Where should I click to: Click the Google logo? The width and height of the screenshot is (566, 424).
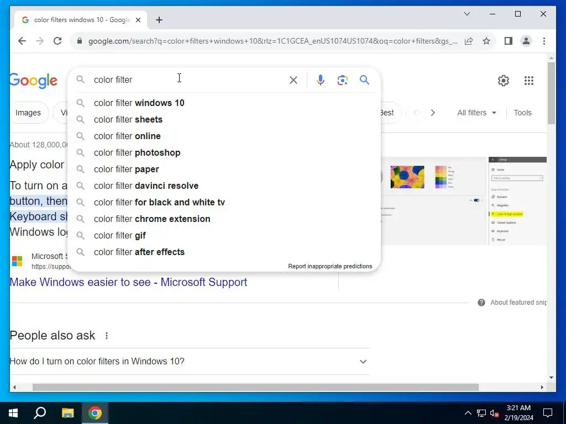pos(33,81)
